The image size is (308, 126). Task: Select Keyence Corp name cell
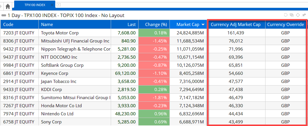tap(75, 73)
